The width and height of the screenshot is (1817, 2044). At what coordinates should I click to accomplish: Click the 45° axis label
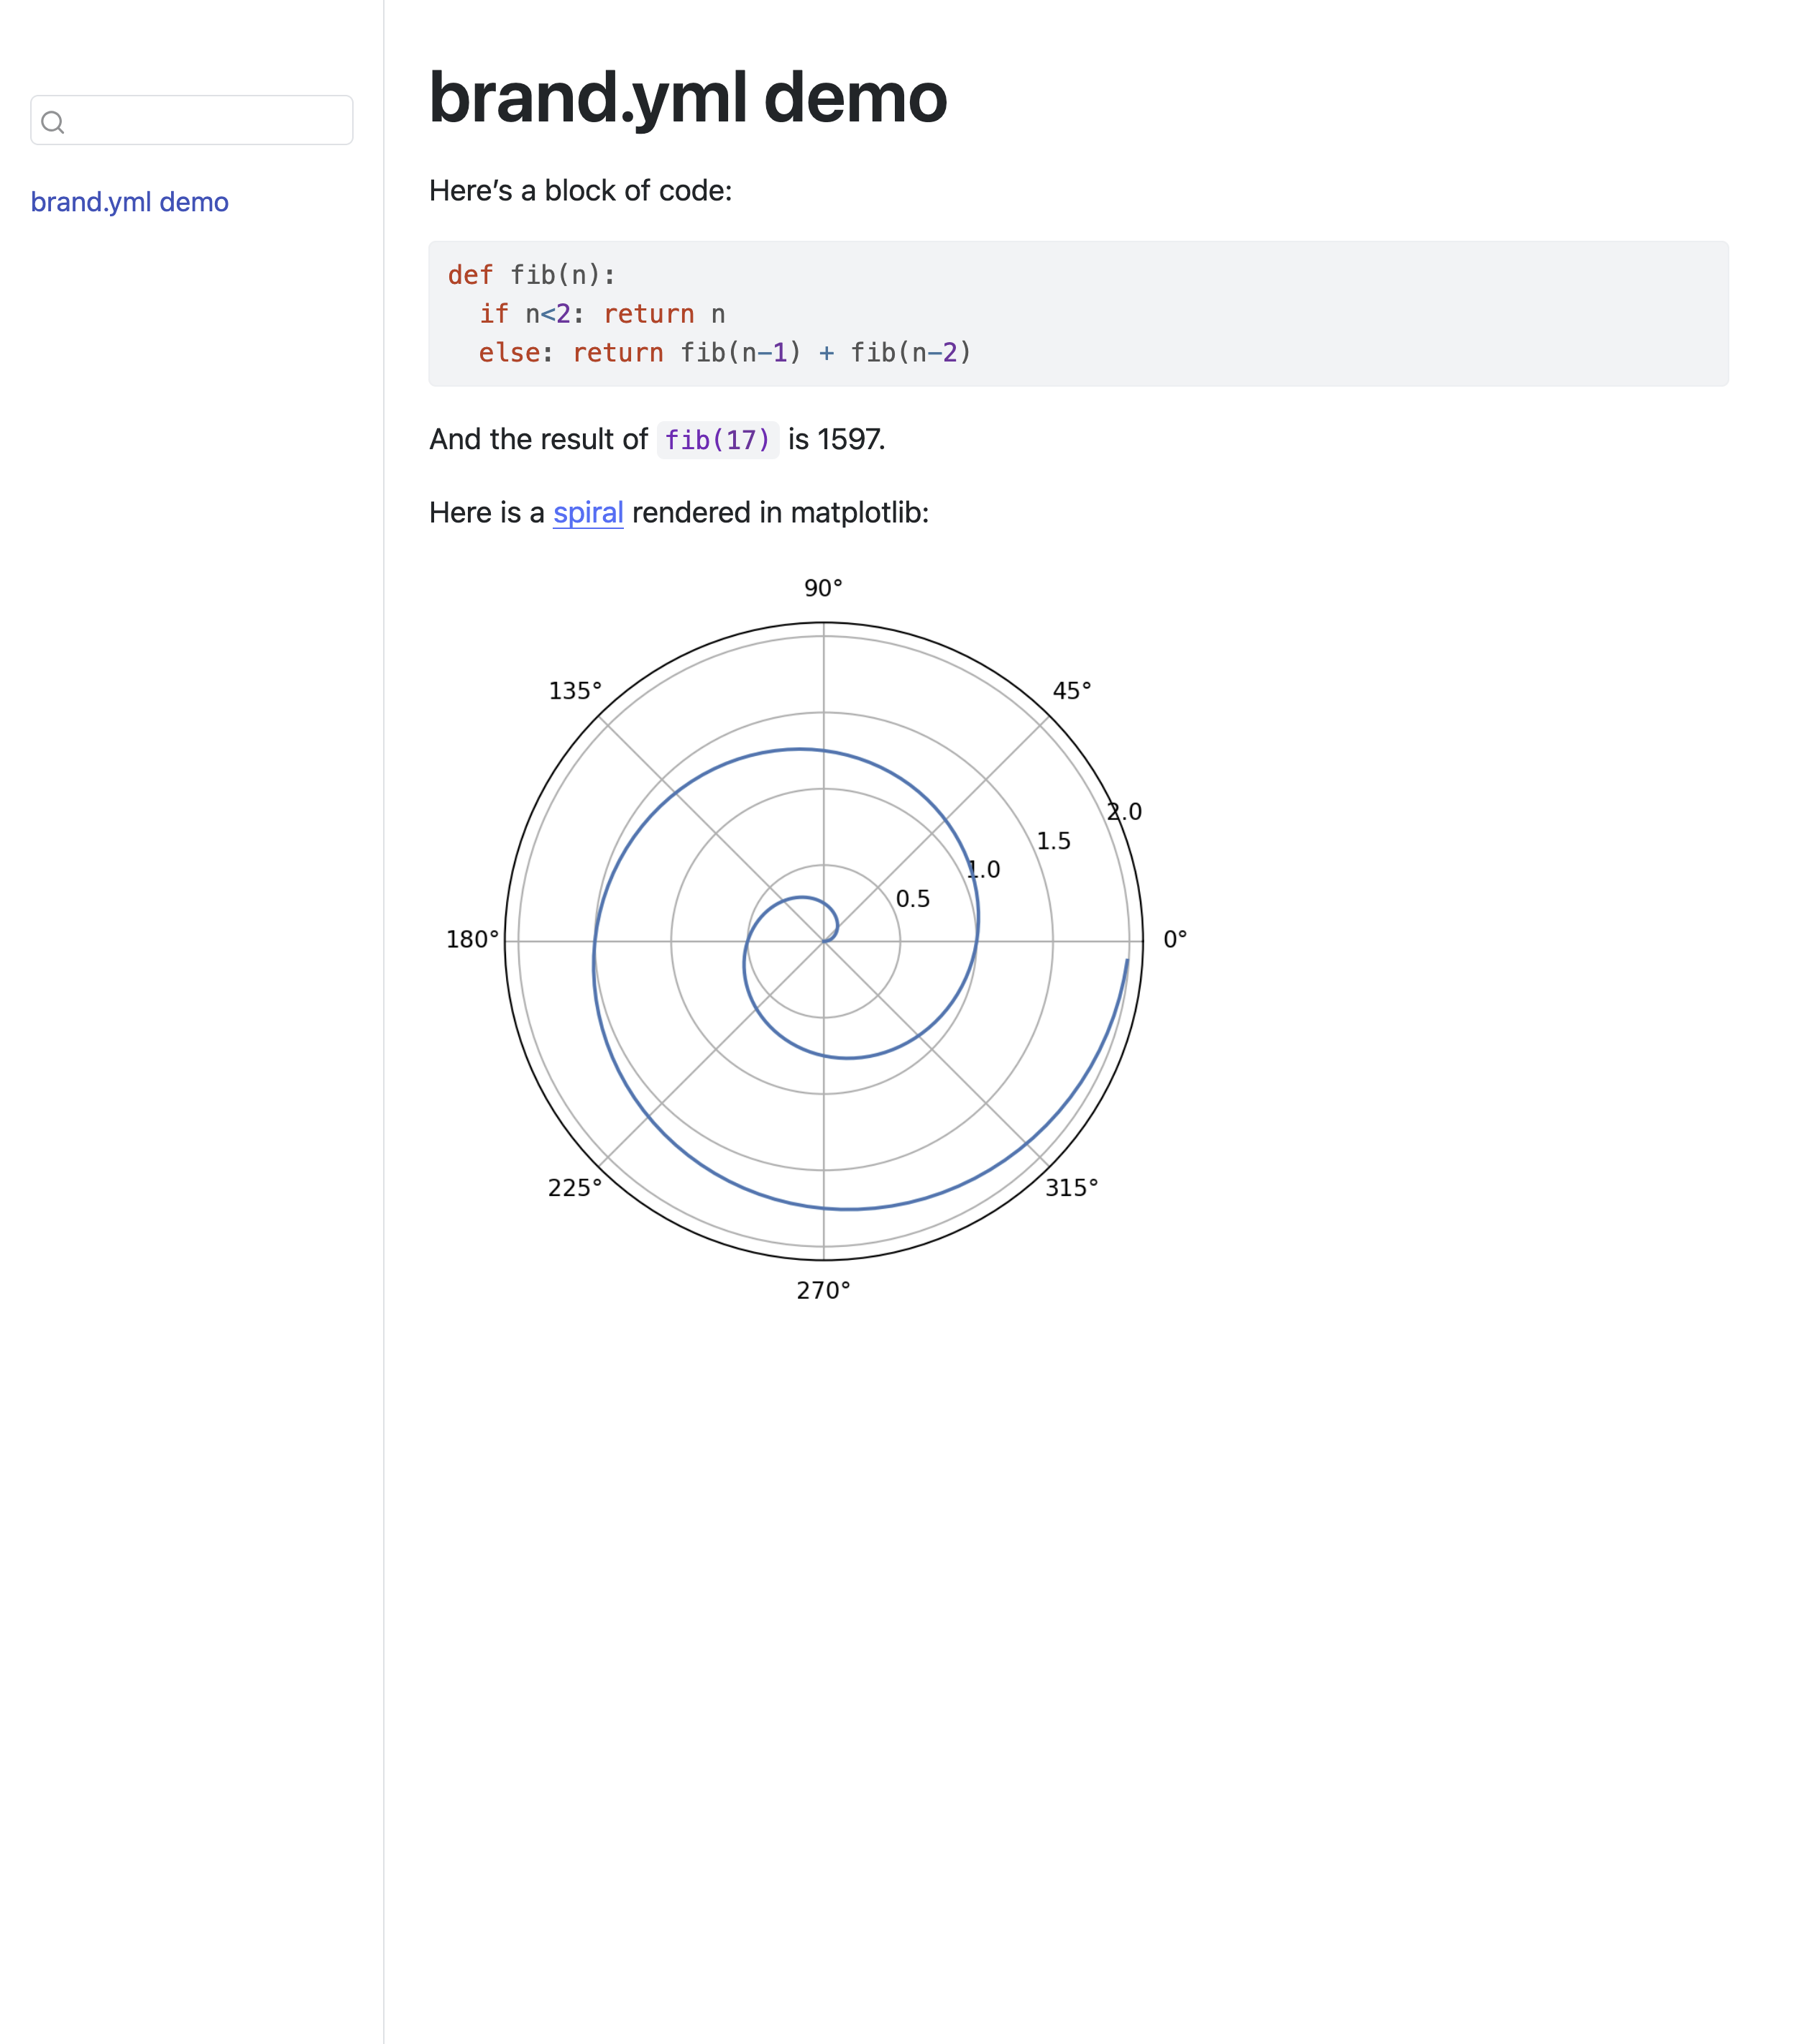point(1071,691)
